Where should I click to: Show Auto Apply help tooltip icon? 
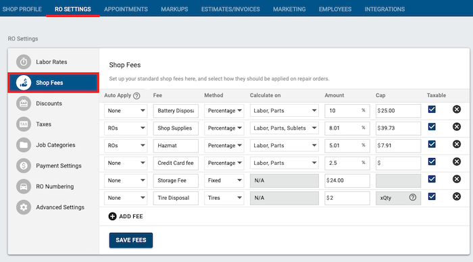136,96
